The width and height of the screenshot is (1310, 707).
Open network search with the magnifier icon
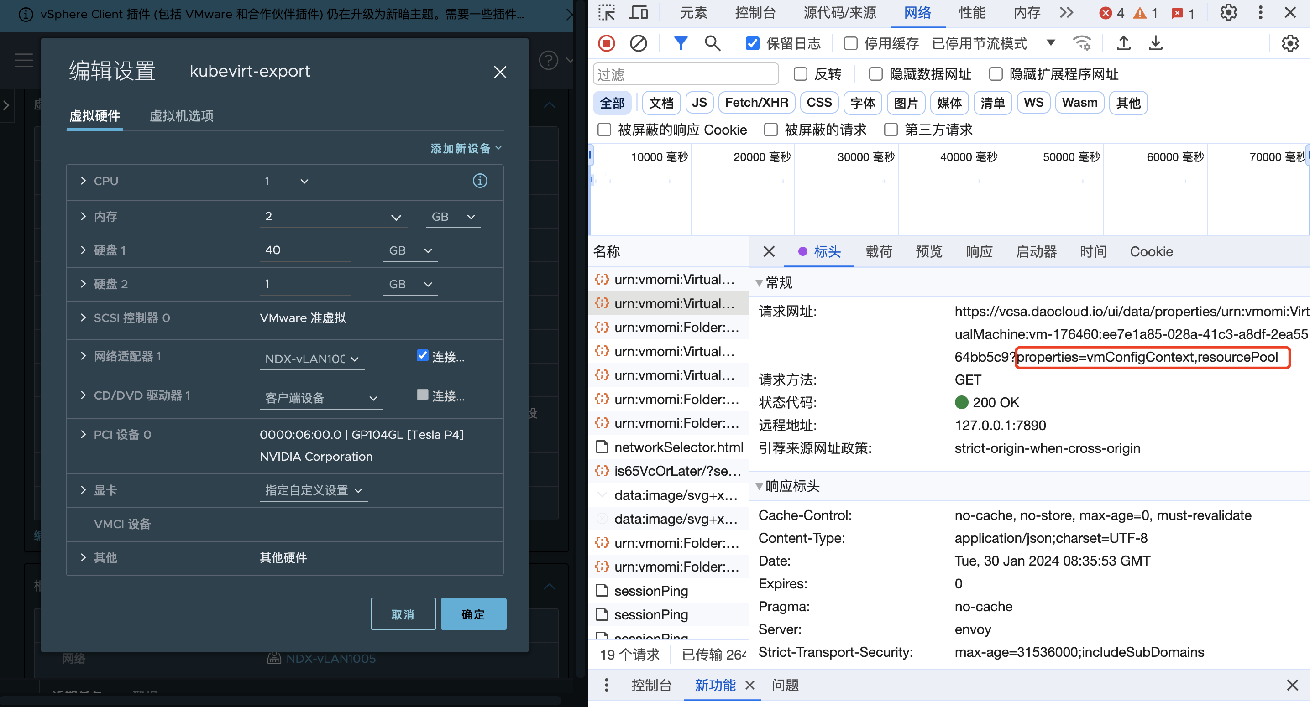(712, 43)
